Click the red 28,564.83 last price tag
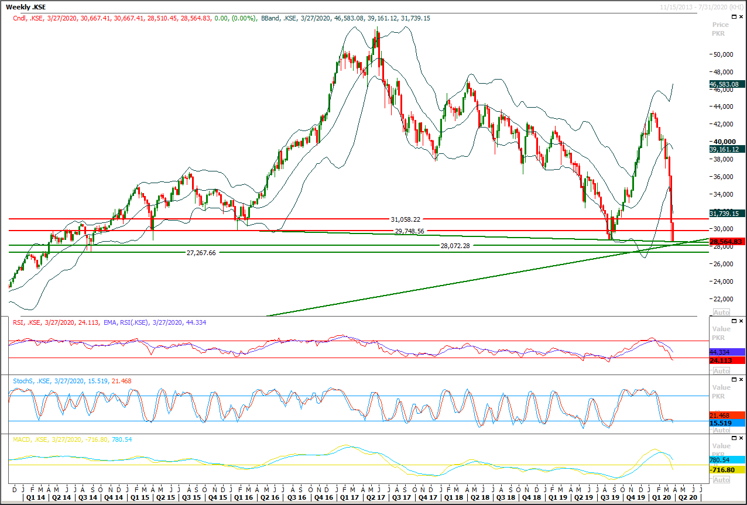 point(726,242)
